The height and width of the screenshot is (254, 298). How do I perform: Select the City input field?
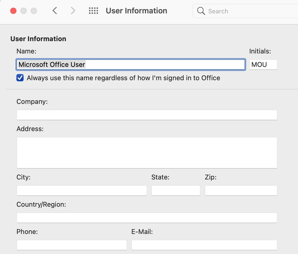pyautogui.click(x=82, y=190)
